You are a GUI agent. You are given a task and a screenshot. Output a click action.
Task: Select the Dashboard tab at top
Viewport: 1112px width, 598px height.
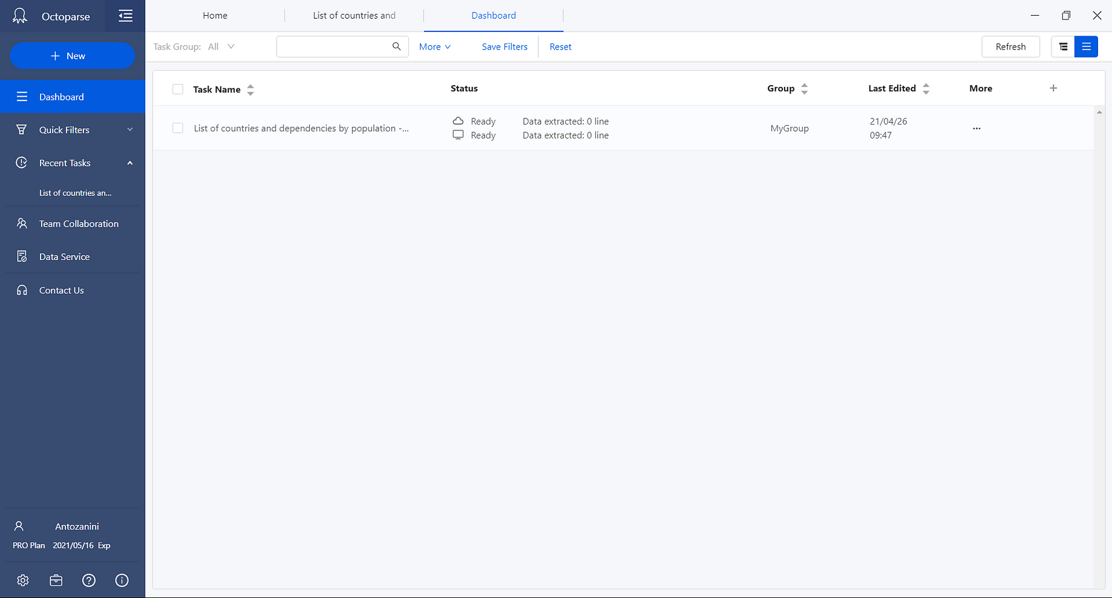coord(494,16)
